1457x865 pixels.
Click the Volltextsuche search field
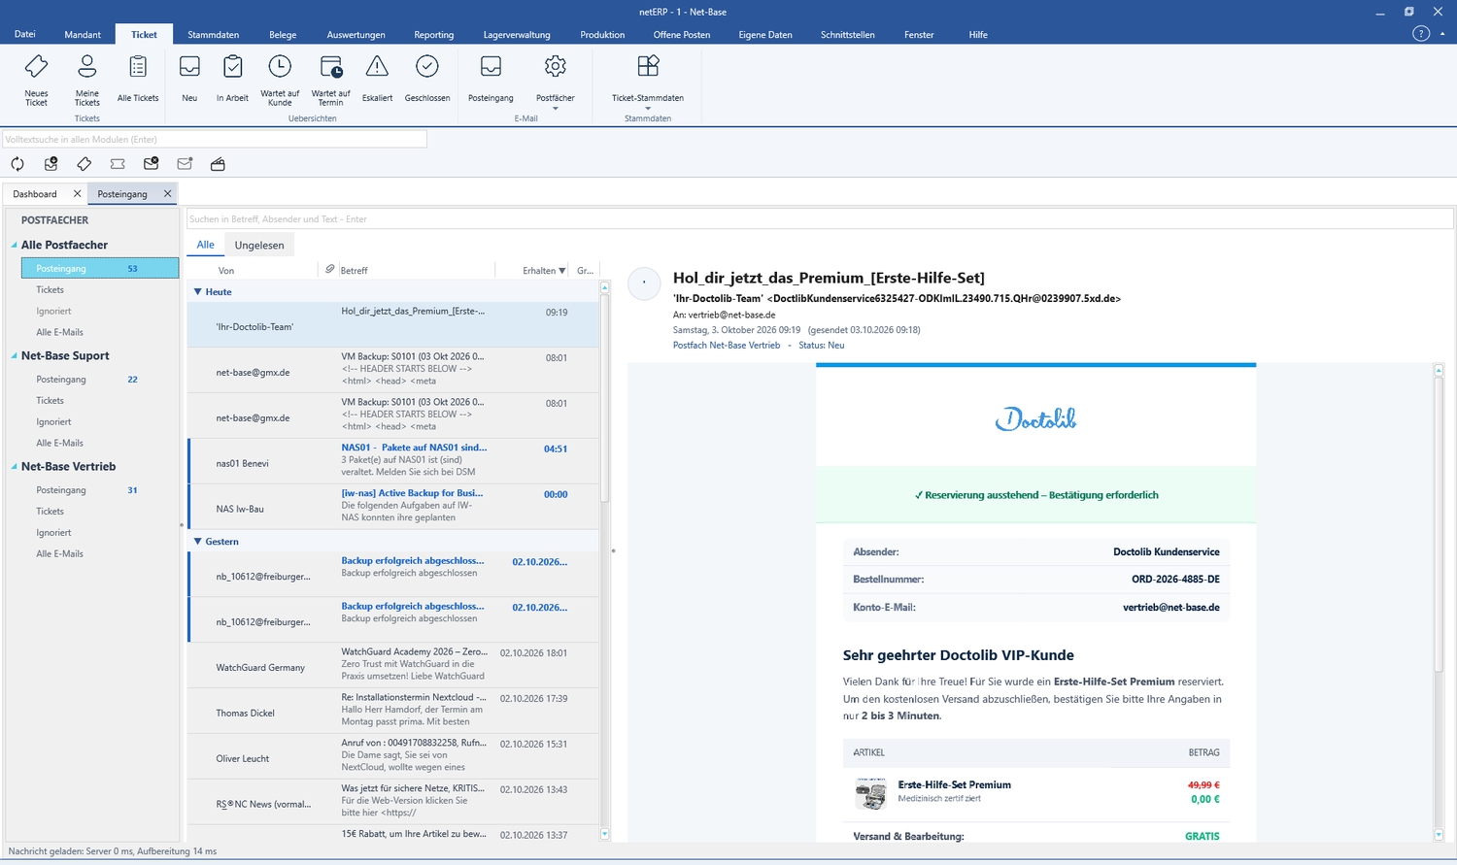click(x=215, y=140)
